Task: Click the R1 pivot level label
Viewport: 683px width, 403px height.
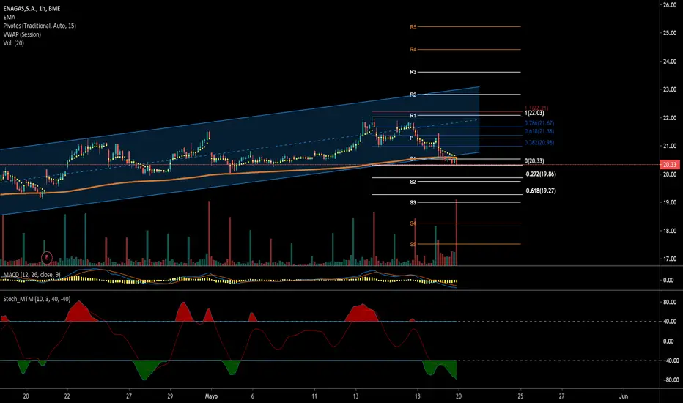Action: [x=413, y=116]
